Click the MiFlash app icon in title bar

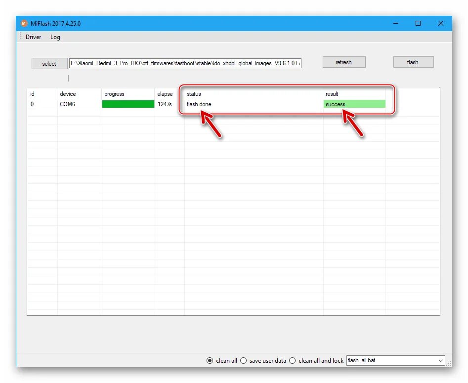click(24, 23)
